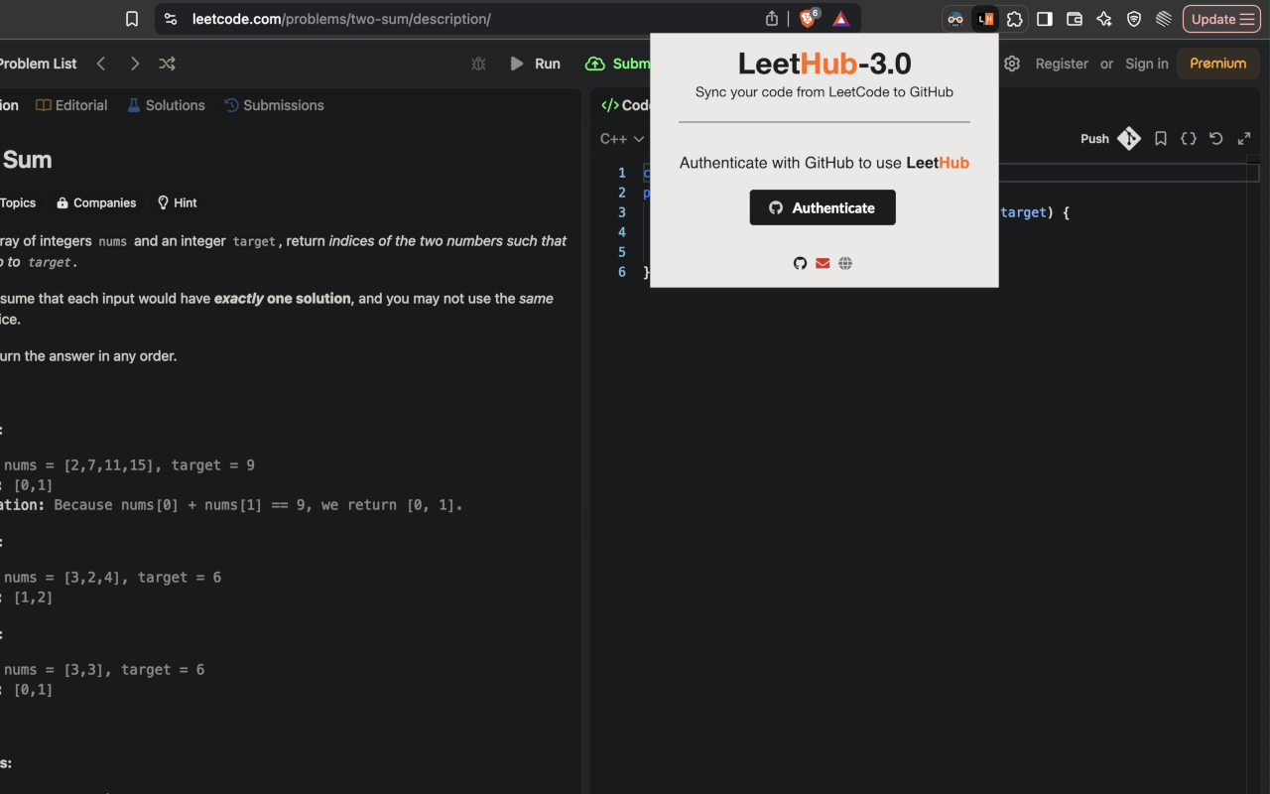Open the Problem List
1270x794 pixels.
(37, 64)
